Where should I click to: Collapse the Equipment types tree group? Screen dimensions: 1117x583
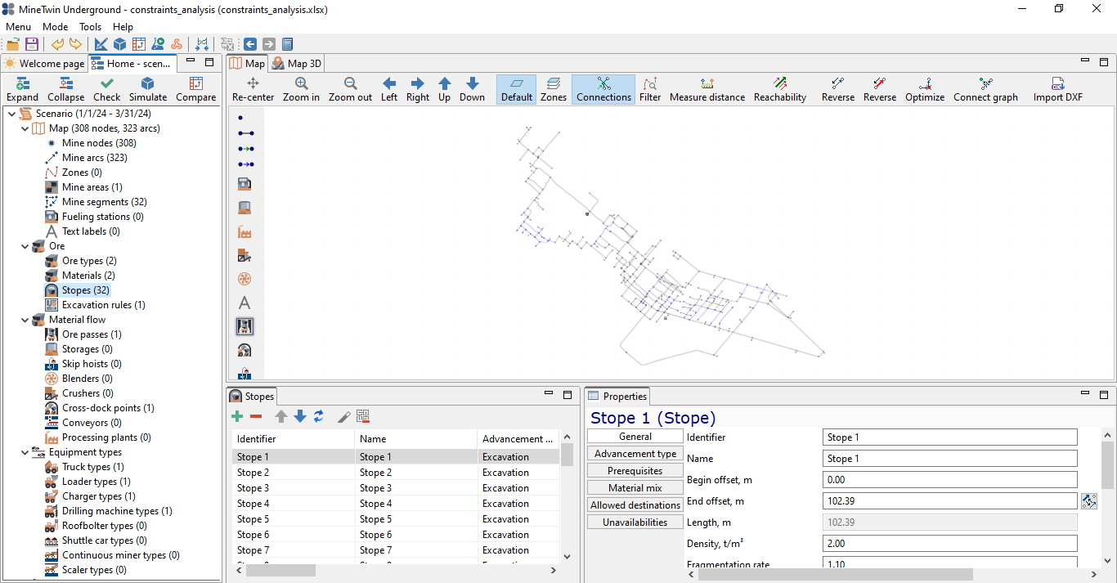(x=25, y=452)
